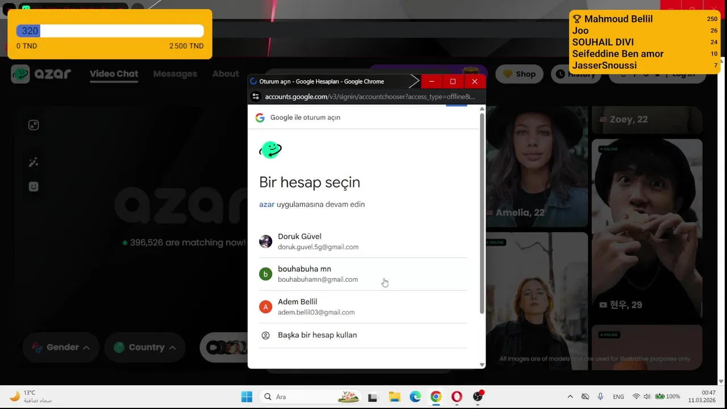The width and height of the screenshot is (727, 409).
Task: Click the blonde woman with glasses thumbnail
Action: pos(537,301)
